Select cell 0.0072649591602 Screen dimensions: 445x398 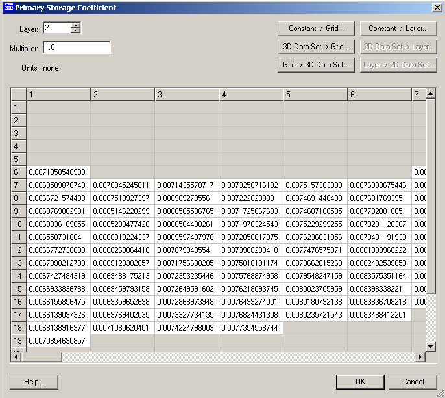pyautogui.click(x=187, y=289)
